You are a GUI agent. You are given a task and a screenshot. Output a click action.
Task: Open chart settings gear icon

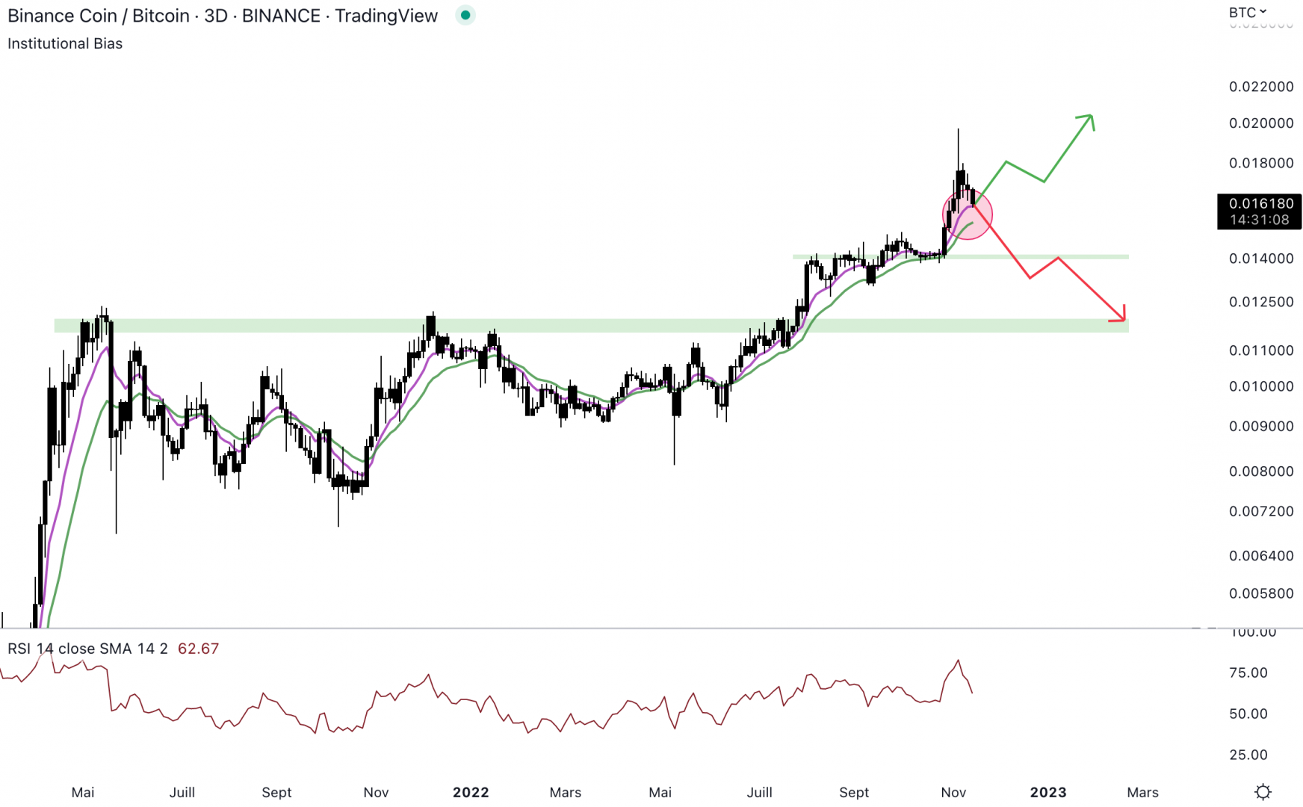(x=1263, y=792)
